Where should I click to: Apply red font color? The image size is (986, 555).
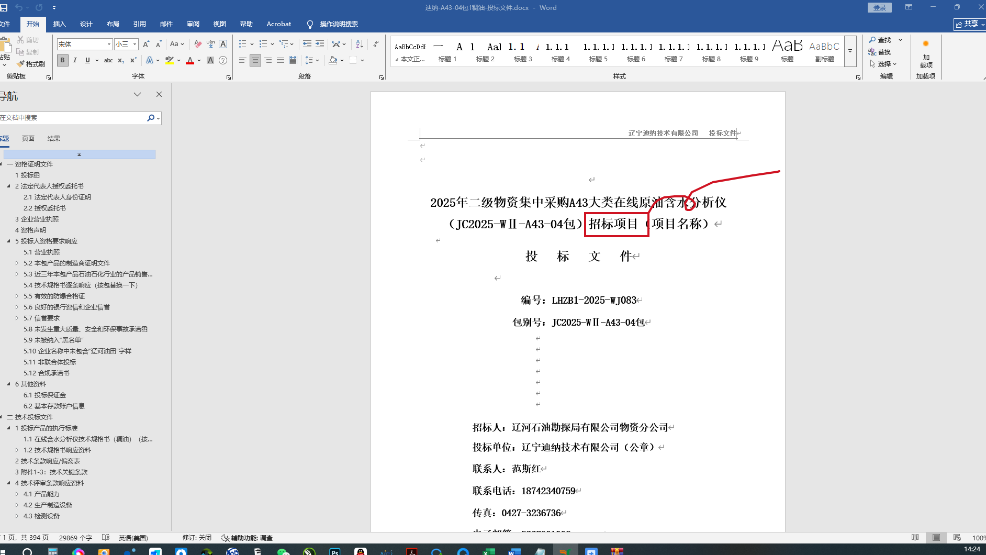point(190,60)
